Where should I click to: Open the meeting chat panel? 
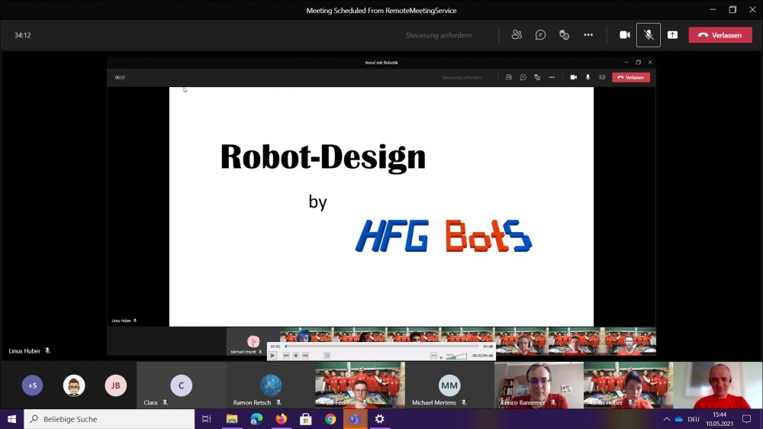tap(540, 35)
